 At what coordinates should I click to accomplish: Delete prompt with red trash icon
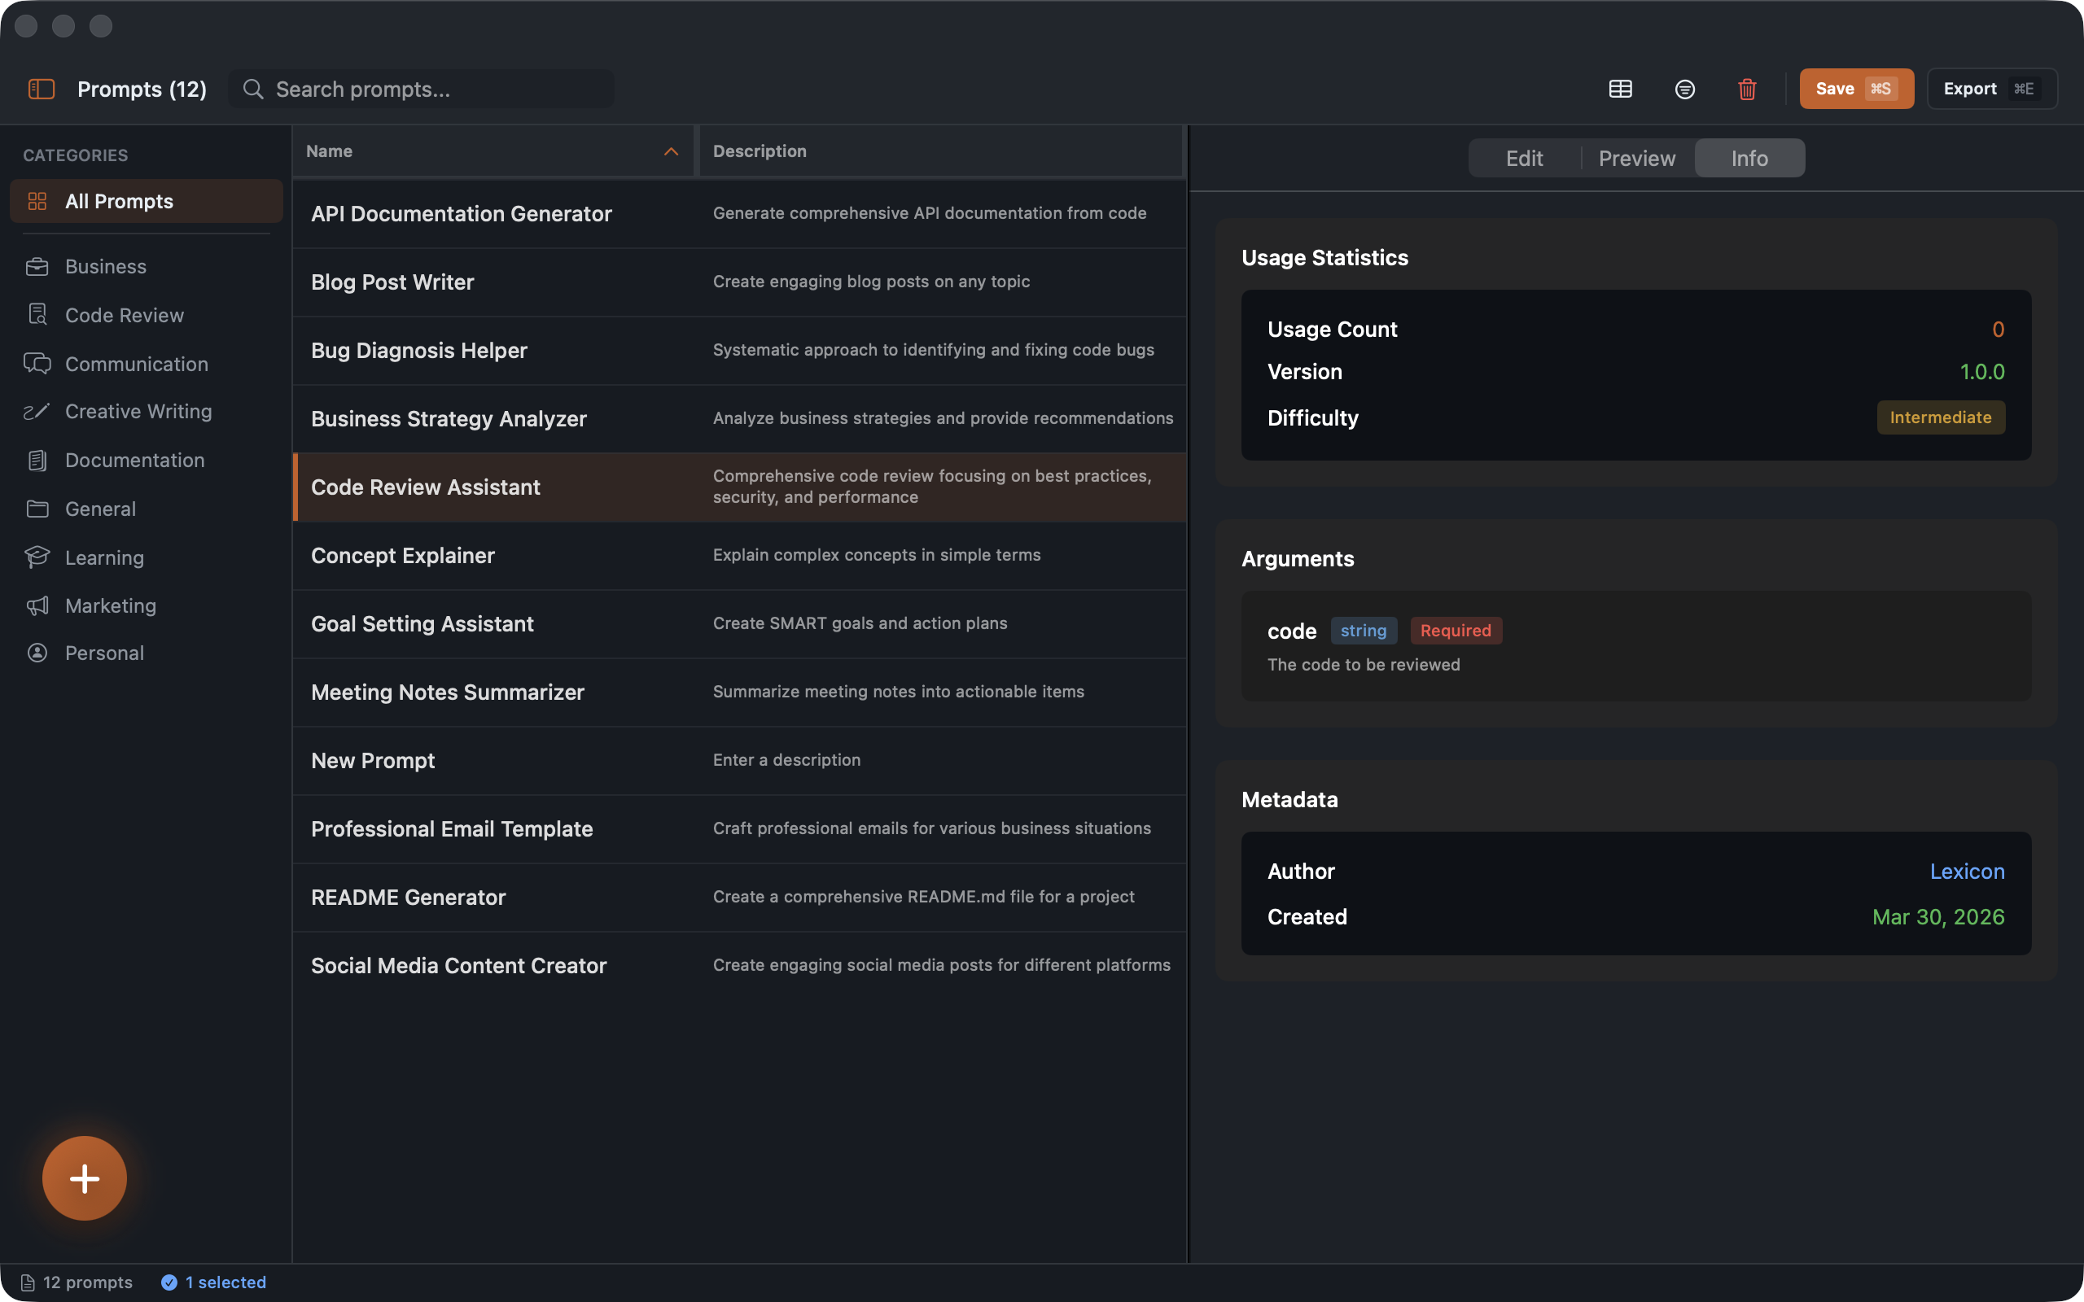point(1746,89)
